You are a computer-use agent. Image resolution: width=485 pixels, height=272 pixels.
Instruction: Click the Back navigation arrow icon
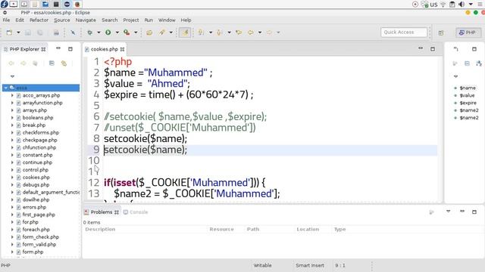point(251,32)
